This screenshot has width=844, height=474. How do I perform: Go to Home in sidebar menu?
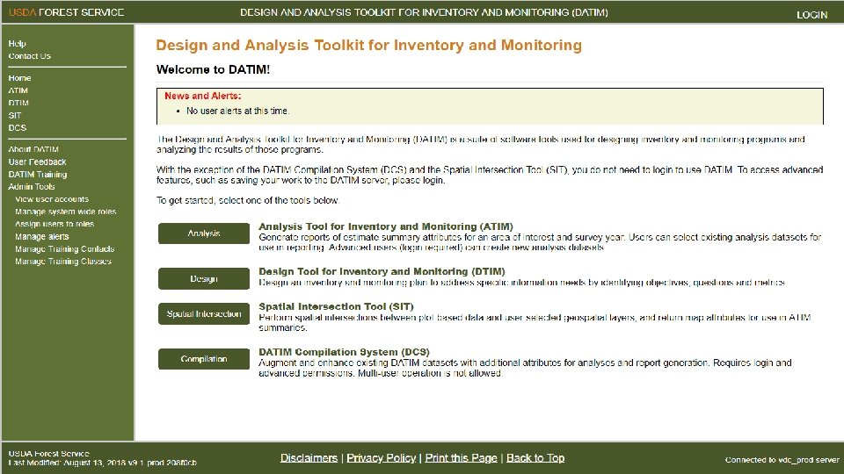[19, 78]
